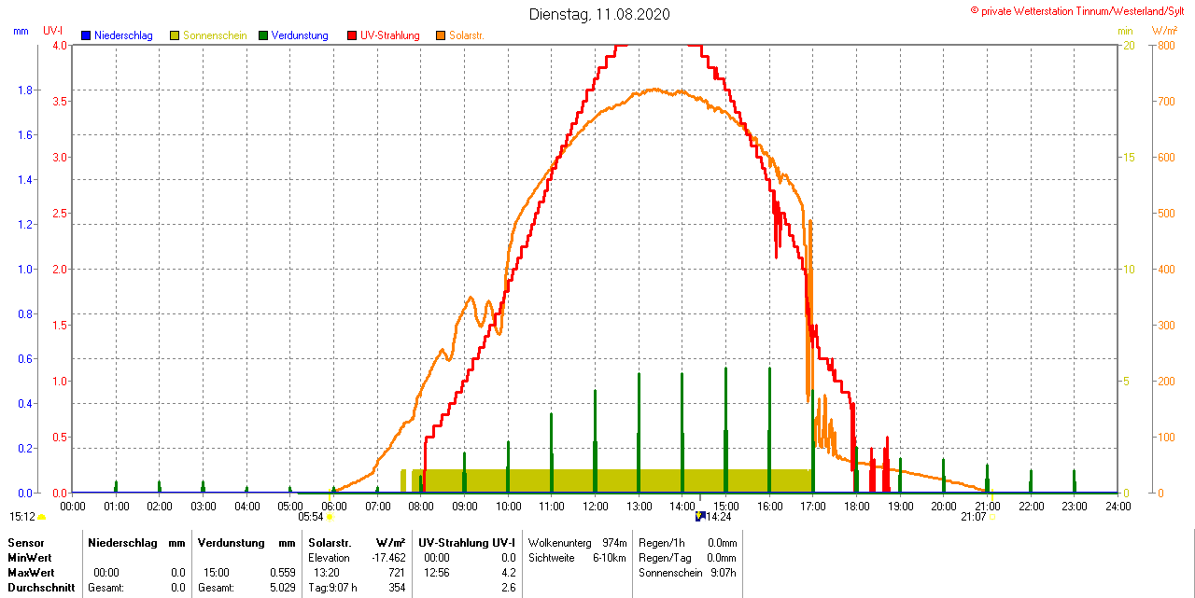Image resolution: width=1195 pixels, height=598 pixels.
Task: Click the sunrise time 05:54
Action: [311, 517]
